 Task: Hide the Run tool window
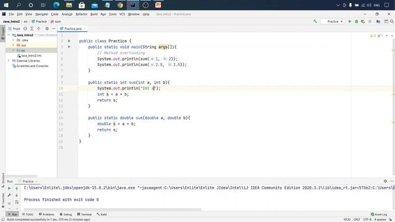[392, 181]
